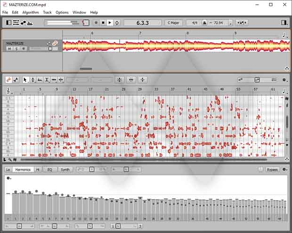Mute the MAZTERIZE track
The image size is (292, 233).
click(x=9, y=49)
